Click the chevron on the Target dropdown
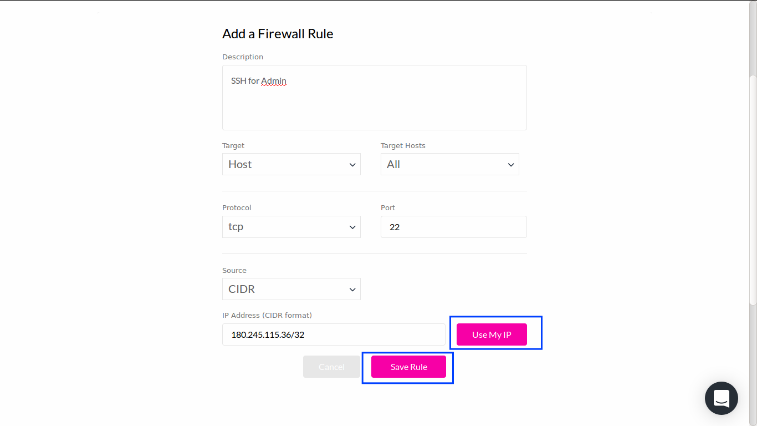757x426 pixels. (x=352, y=164)
